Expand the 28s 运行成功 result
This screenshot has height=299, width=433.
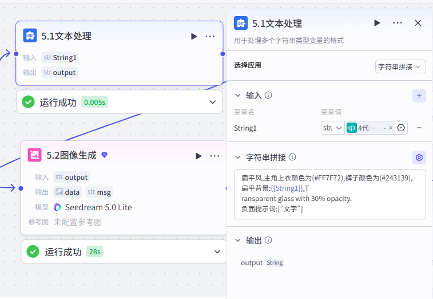pyautogui.click(x=217, y=251)
